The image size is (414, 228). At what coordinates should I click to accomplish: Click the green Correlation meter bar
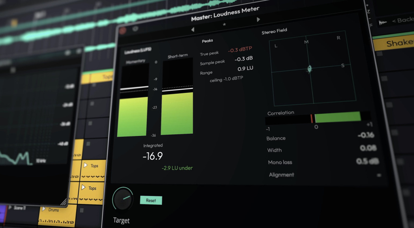pos(338,117)
